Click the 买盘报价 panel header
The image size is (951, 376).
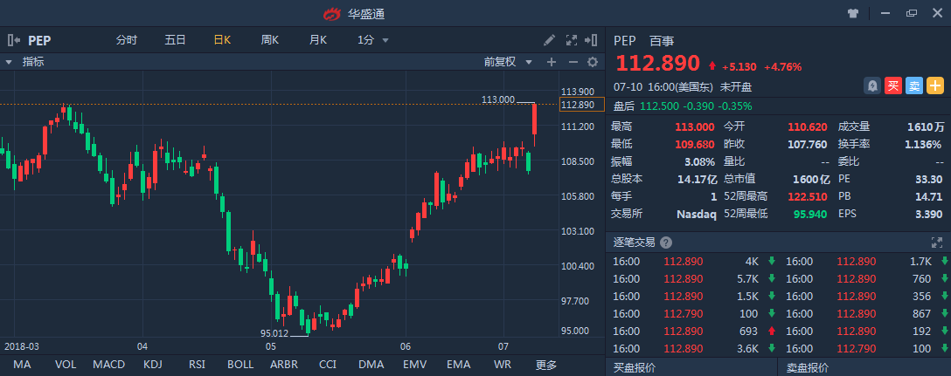[x=635, y=367]
